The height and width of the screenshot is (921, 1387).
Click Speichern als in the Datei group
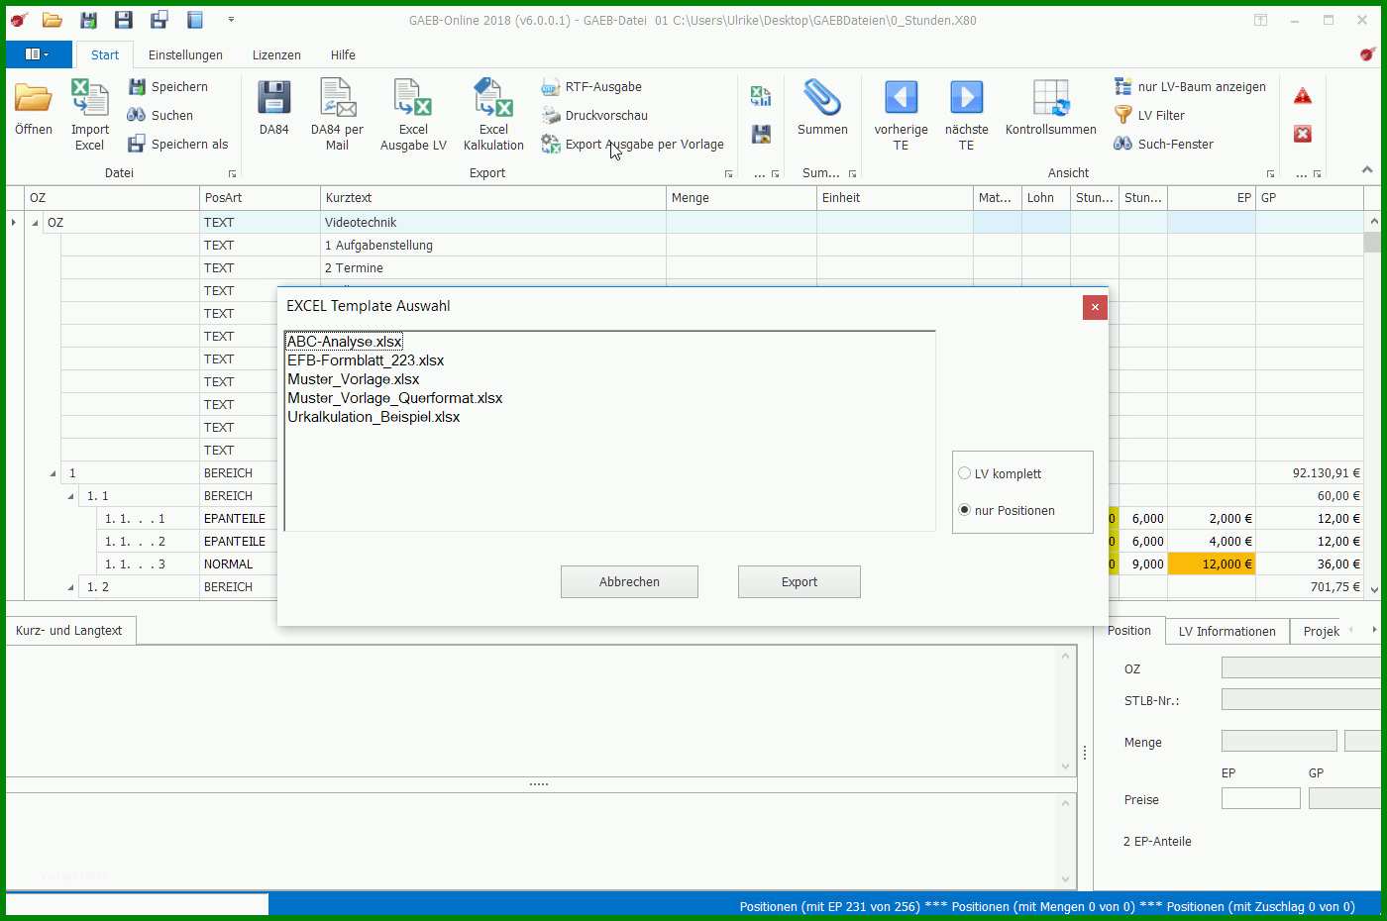(178, 145)
